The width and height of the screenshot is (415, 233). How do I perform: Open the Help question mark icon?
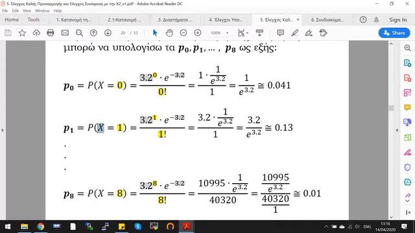point(363,19)
